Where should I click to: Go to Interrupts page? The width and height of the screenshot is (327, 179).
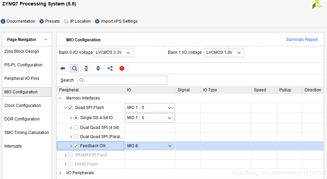13,146
